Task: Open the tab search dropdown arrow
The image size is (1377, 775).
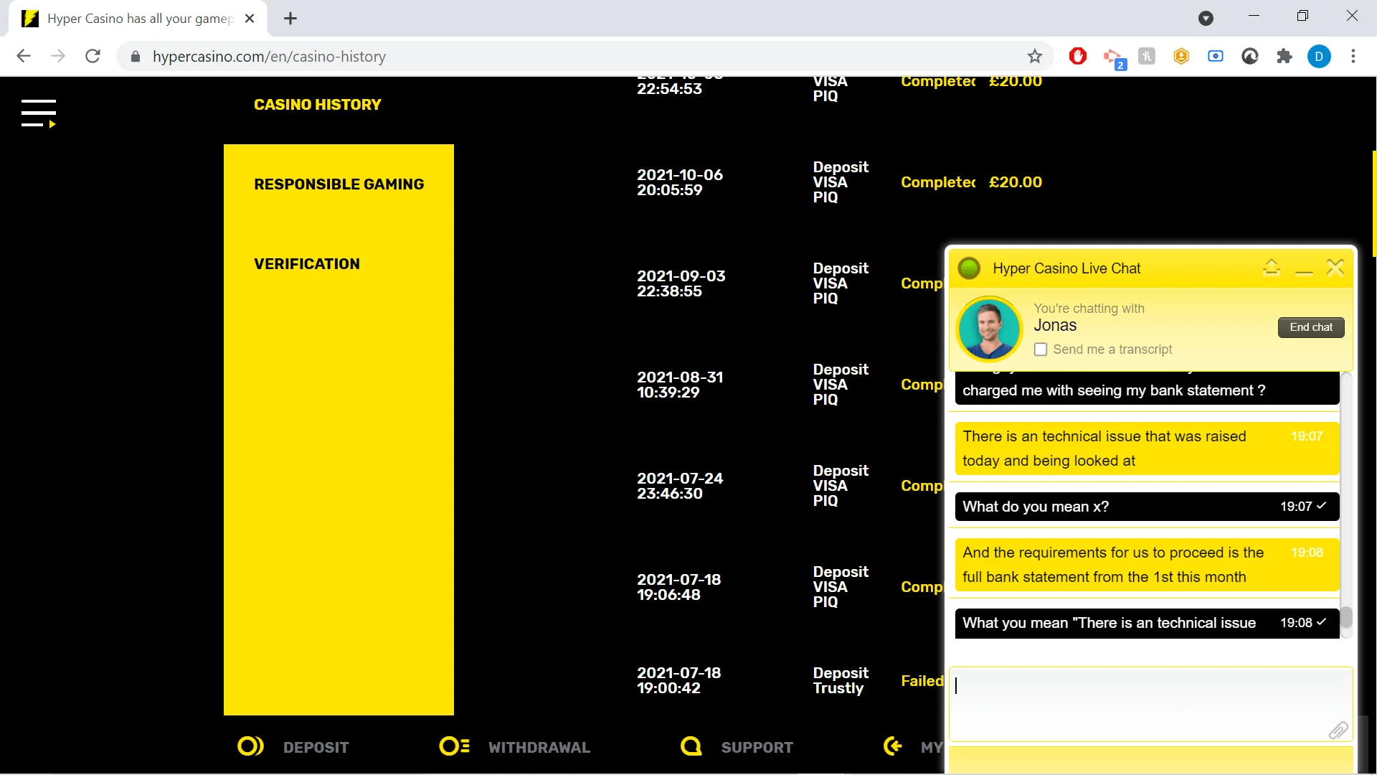Action: point(1206,19)
